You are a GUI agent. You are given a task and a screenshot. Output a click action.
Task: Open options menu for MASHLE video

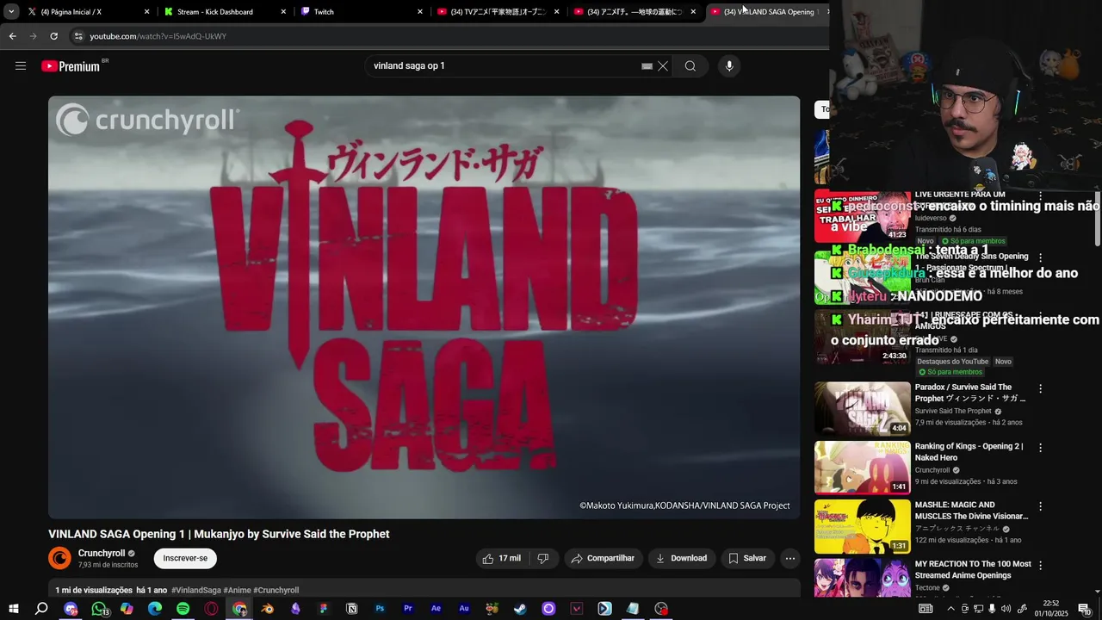(1040, 506)
